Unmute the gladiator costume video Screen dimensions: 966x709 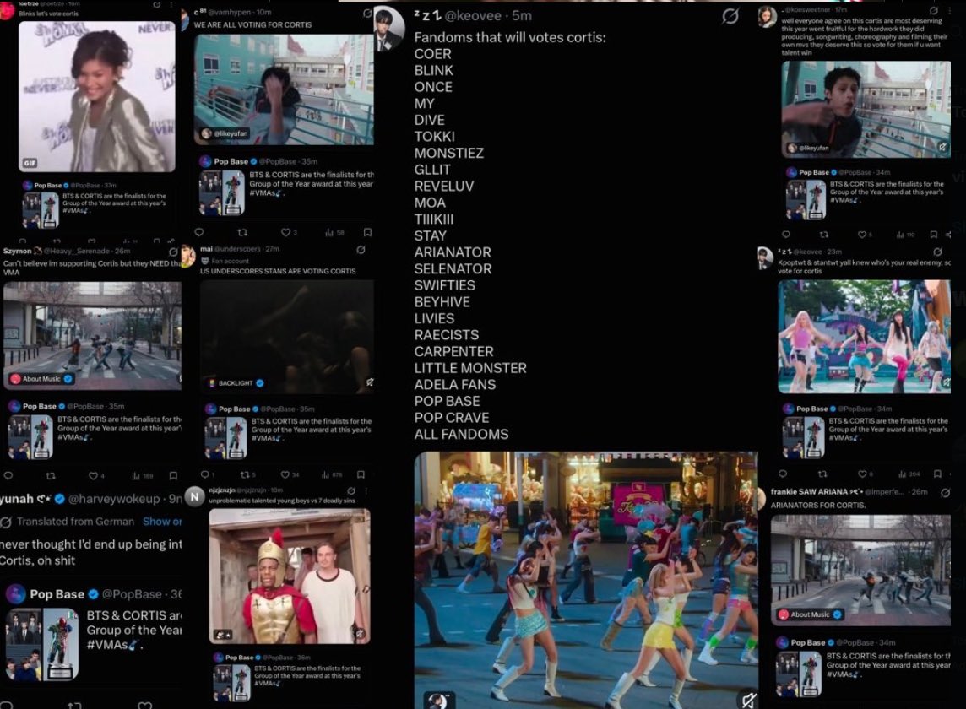[360, 633]
